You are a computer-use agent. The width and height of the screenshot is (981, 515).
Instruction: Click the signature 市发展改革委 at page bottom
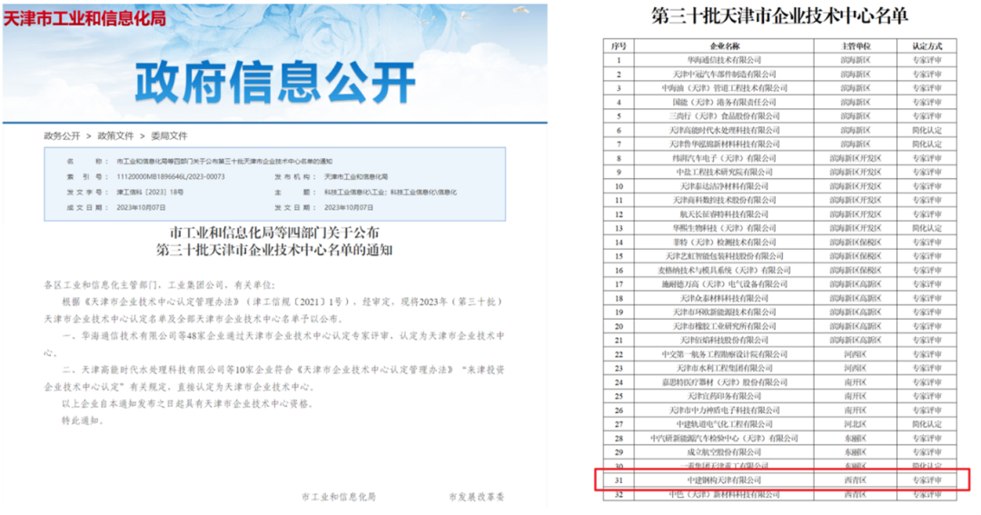pos(476,497)
